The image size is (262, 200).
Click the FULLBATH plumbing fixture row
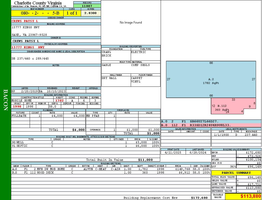point(48,116)
